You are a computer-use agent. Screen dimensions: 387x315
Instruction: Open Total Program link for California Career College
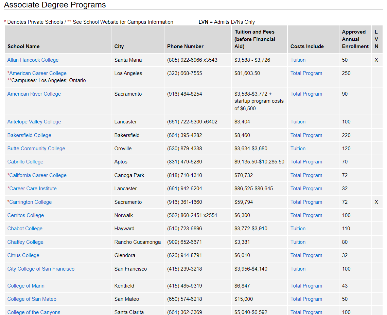point(306,175)
